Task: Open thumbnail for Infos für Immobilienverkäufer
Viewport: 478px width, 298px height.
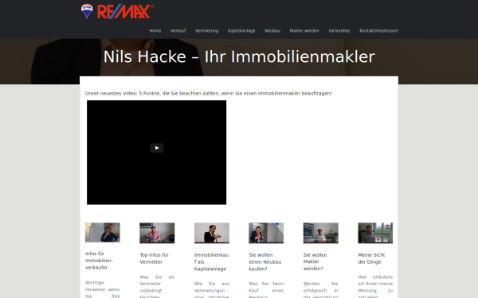Action: point(103,233)
